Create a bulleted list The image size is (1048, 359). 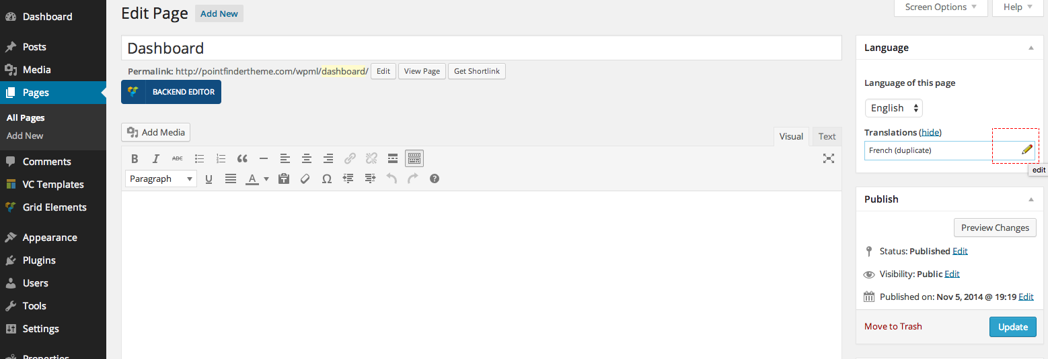[199, 159]
